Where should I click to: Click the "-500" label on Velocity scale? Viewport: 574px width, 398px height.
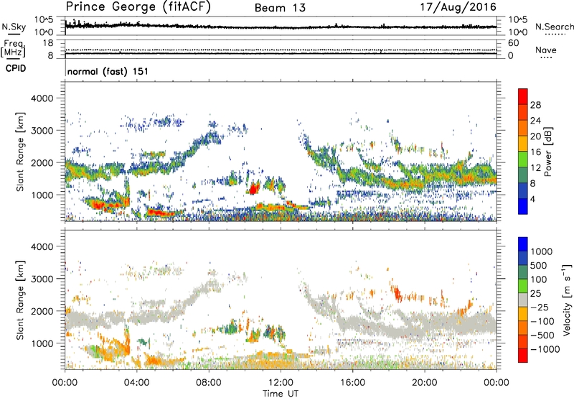(x=542, y=335)
